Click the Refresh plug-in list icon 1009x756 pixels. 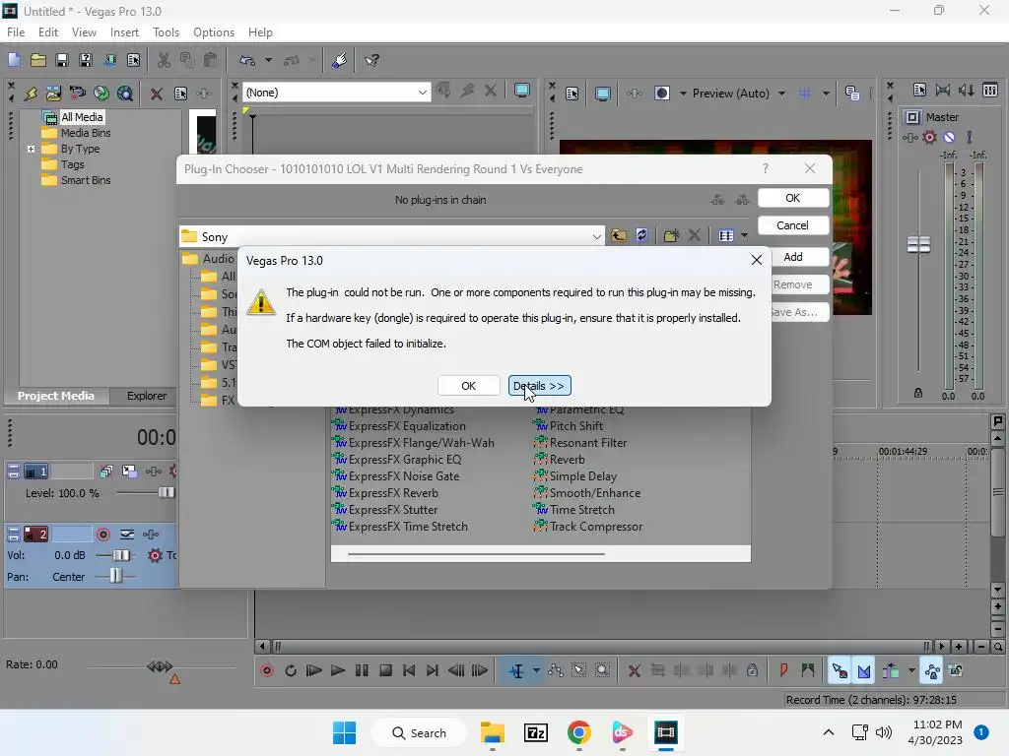(641, 235)
